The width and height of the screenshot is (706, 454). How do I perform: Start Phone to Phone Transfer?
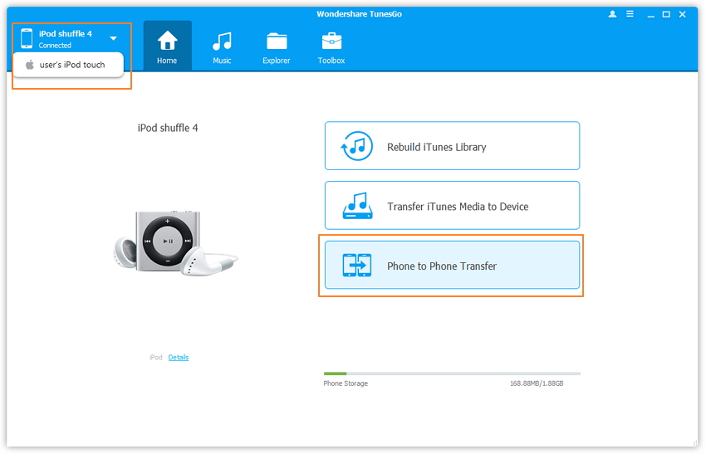(x=452, y=266)
